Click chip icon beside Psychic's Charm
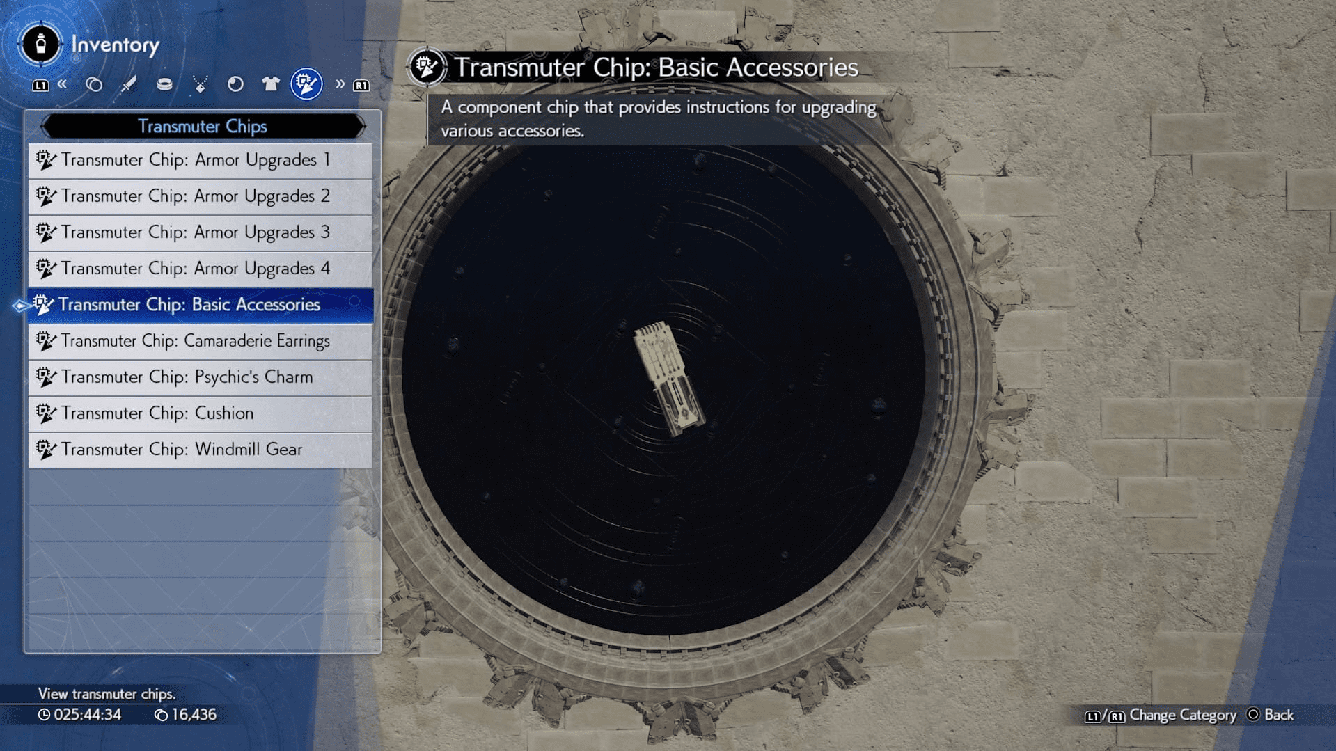The image size is (1336, 751). click(x=46, y=377)
